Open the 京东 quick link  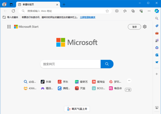(x=63, y=82)
